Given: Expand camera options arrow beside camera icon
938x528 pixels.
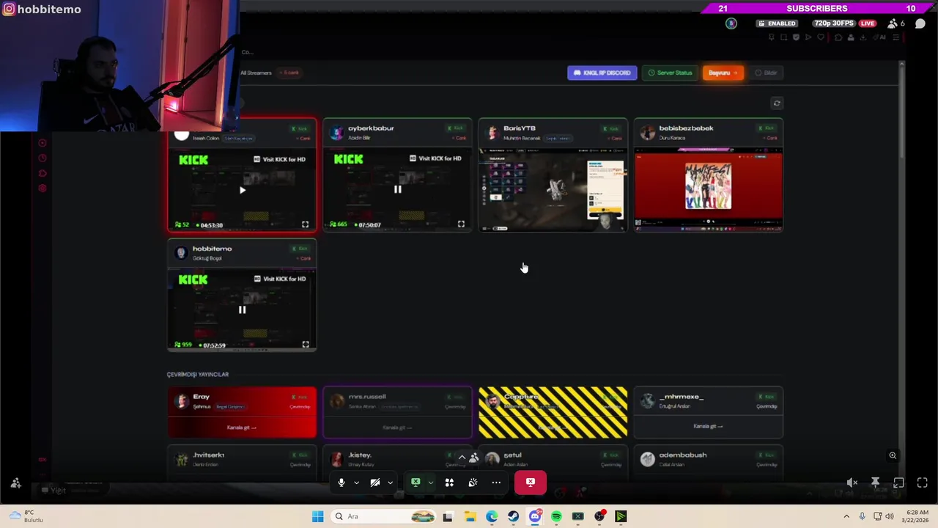Looking at the screenshot, I should point(390,483).
